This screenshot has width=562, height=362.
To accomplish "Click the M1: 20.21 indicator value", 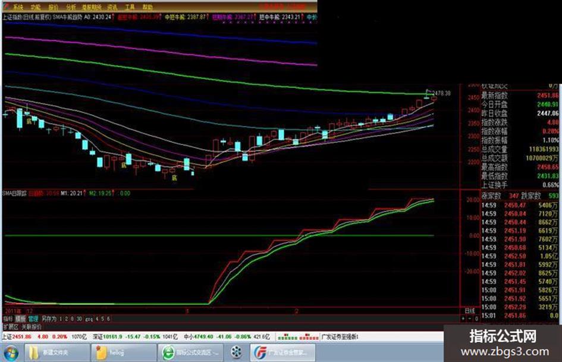I will click(x=72, y=193).
